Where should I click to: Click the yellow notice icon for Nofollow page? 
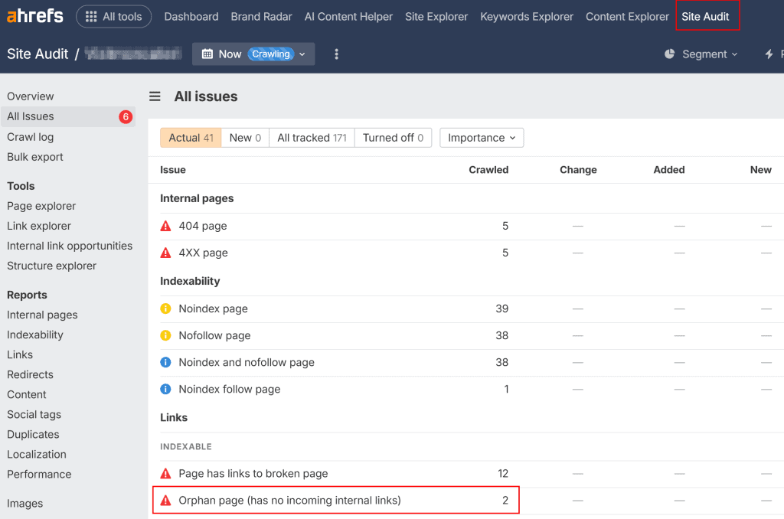click(165, 335)
